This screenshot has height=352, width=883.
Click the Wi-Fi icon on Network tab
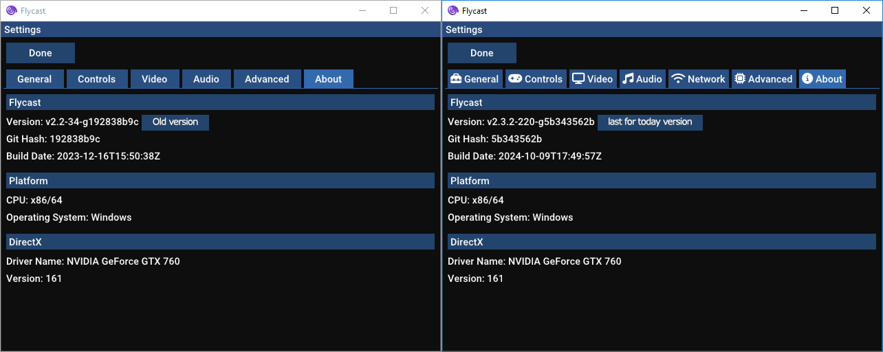[677, 79]
